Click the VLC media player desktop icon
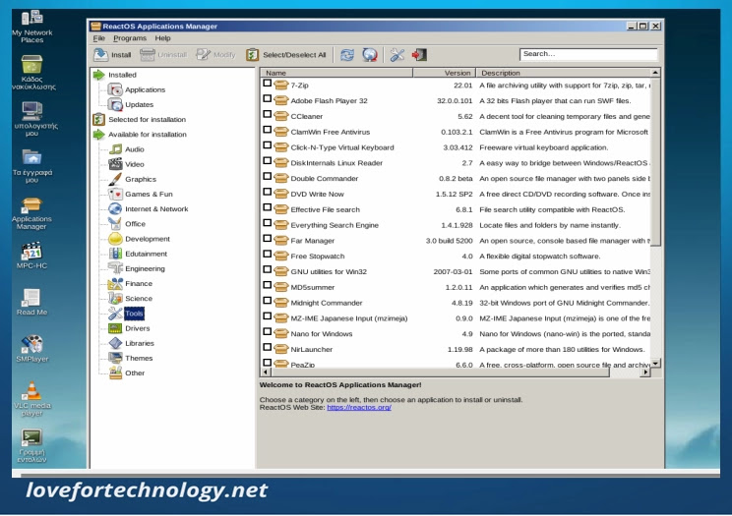Viewport: 732px width, 516px height. [31, 399]
